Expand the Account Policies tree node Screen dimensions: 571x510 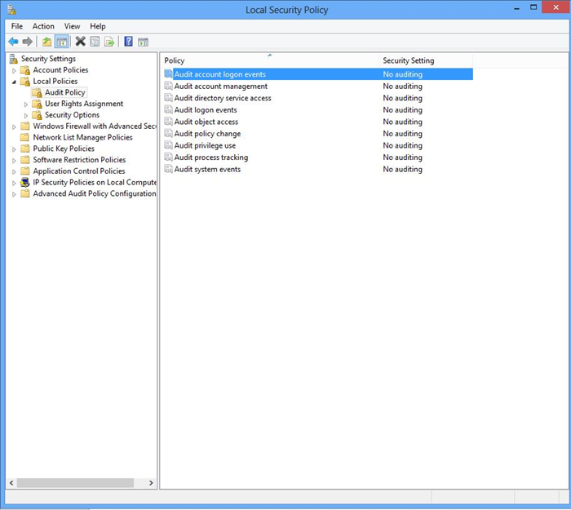pyautogui.click(x=14, y=70)
